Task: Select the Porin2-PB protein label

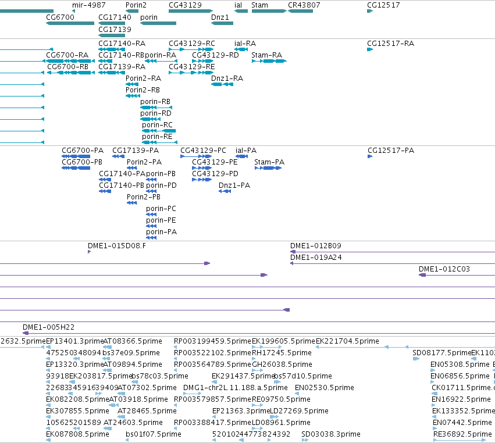Action: (143, 197)
